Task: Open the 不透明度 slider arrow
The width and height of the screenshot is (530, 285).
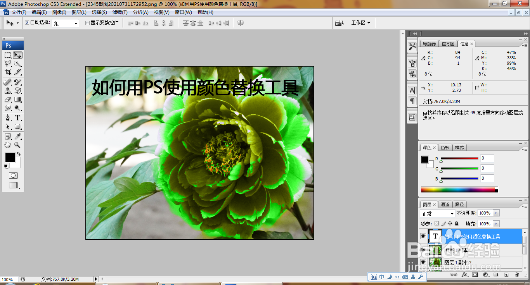Action: tap(496, 213)
